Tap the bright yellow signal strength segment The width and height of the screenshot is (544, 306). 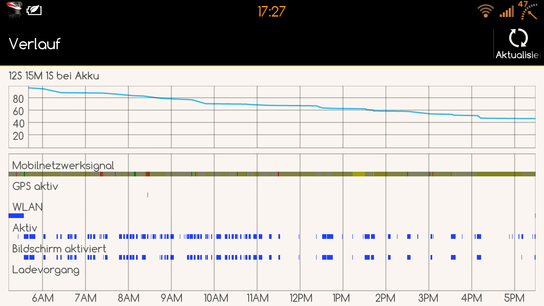click(x=359, y=174)
